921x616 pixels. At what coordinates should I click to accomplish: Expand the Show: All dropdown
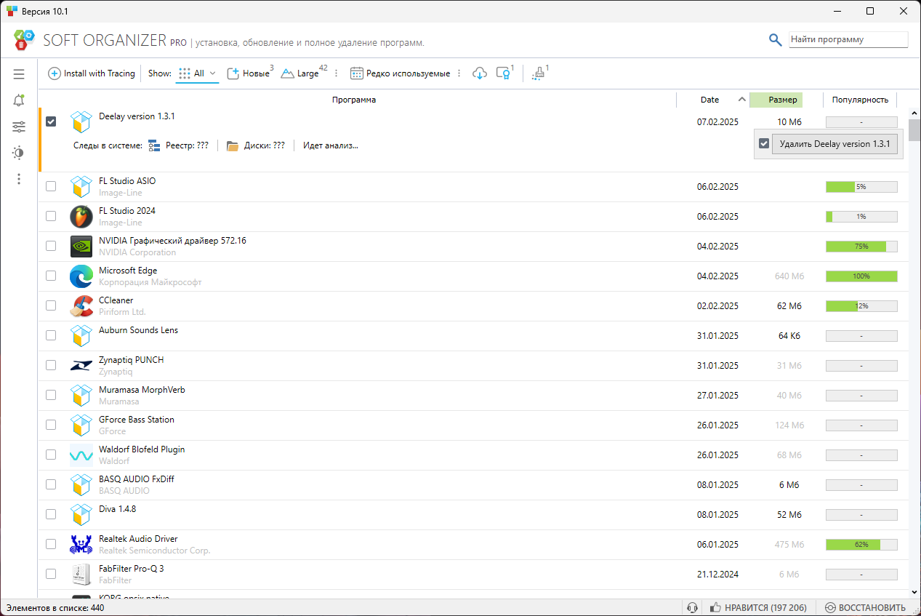[x=197, y=73]
